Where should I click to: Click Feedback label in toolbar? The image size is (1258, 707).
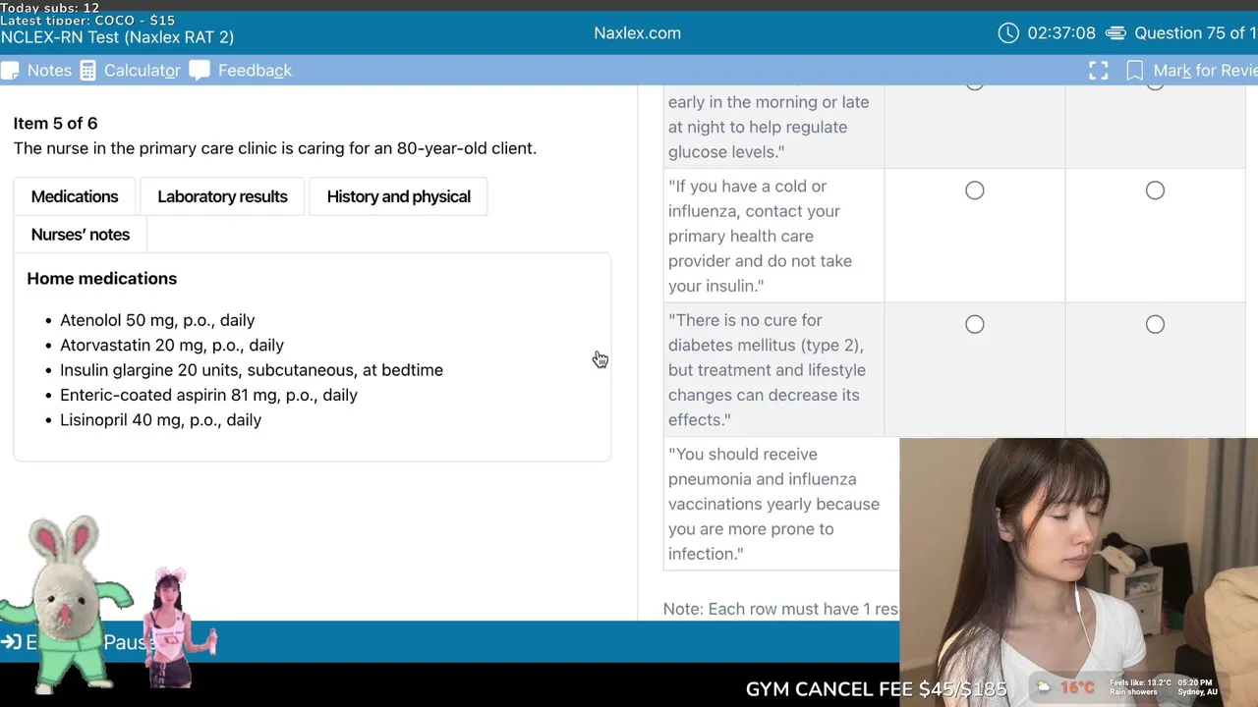click(x=255, y=71)
